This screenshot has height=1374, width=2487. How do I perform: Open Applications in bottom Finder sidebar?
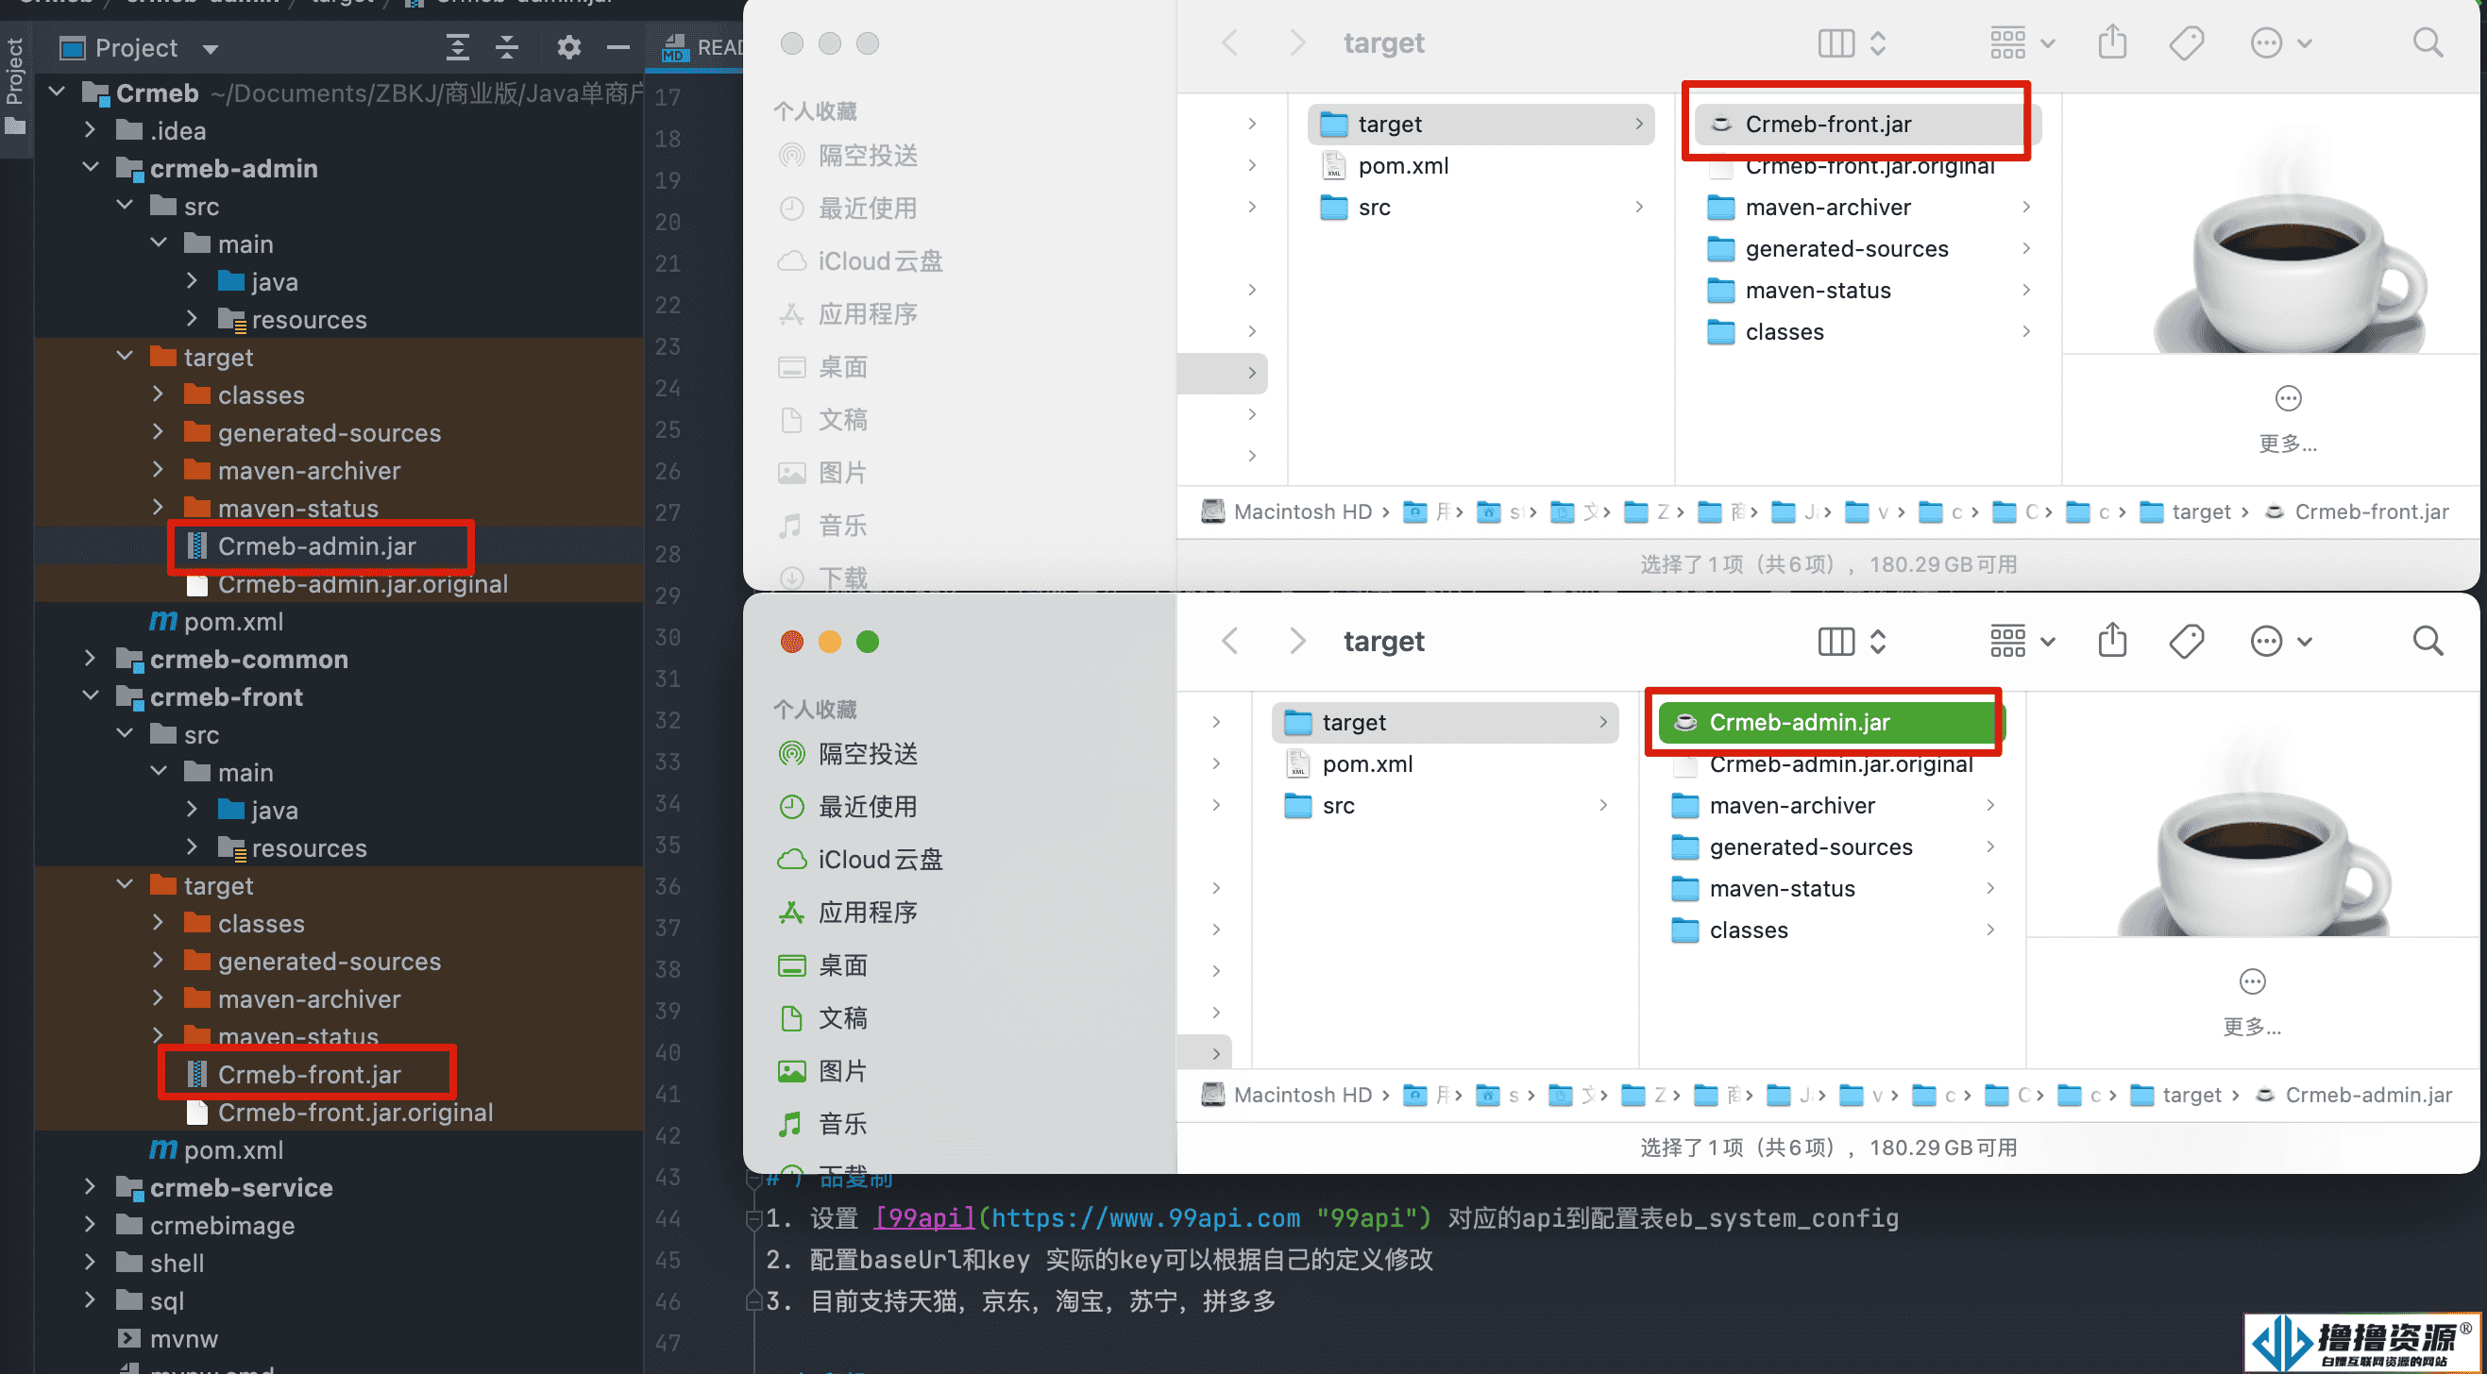click(848, 912)
